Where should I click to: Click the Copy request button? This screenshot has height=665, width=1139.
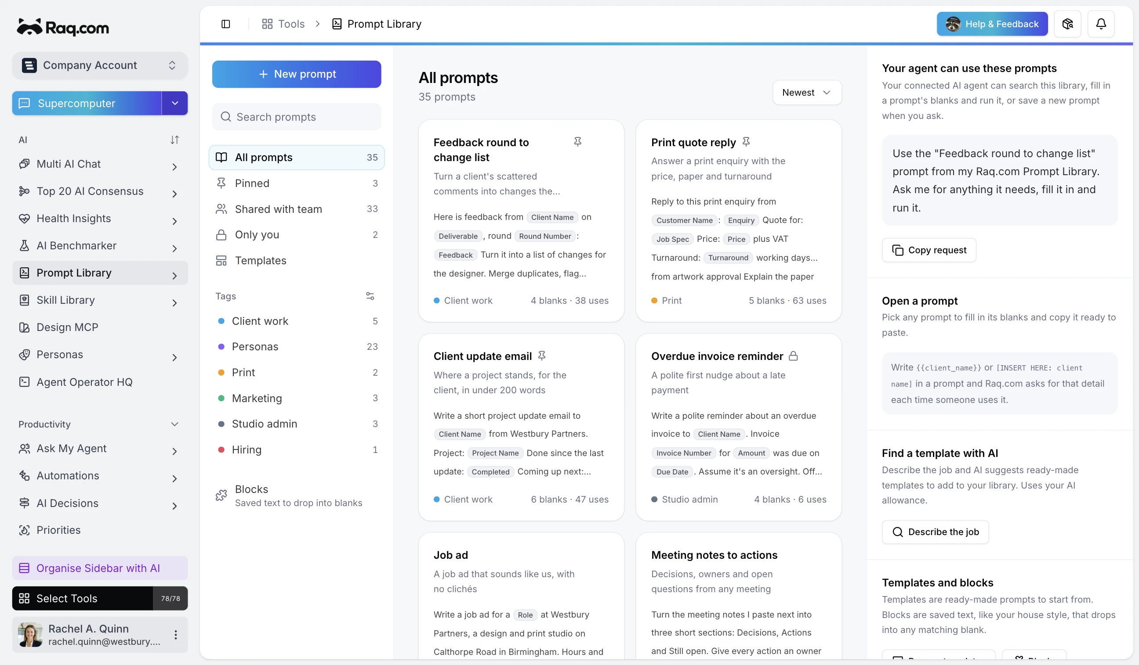(929, 250)
